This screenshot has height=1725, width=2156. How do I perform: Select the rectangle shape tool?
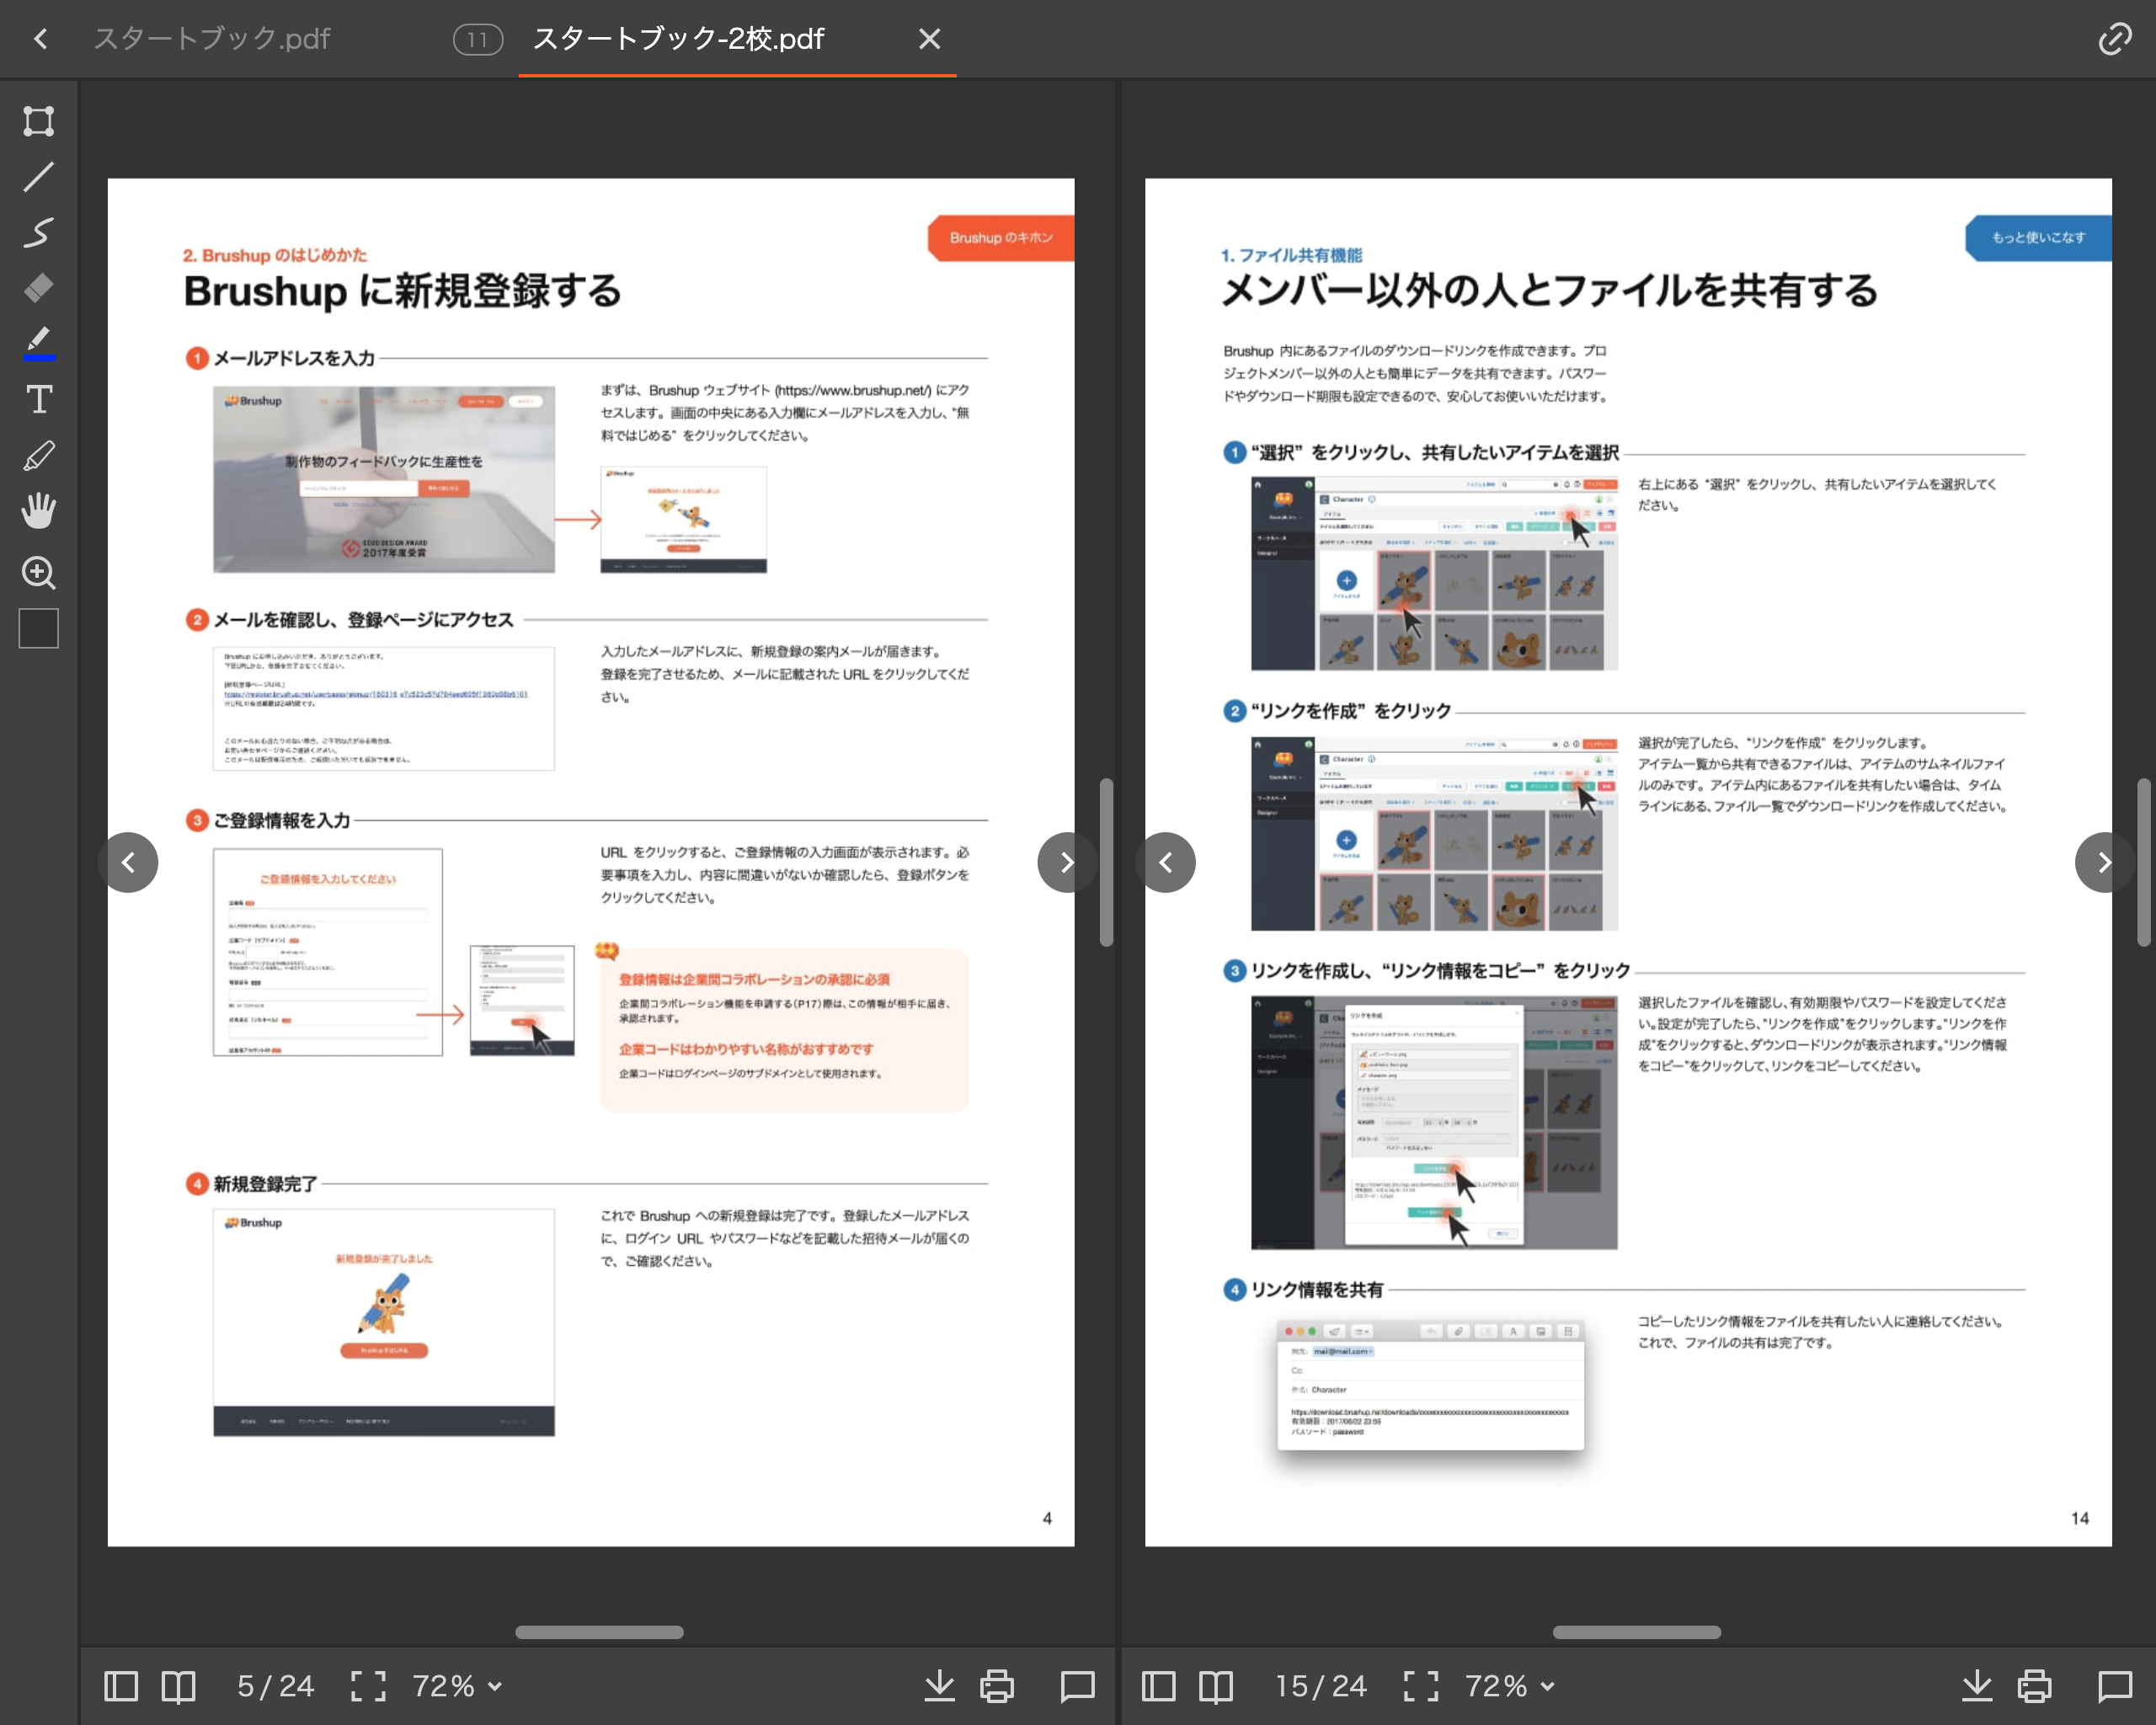[38, 121]
